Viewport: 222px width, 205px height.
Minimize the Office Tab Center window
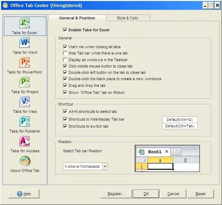205,6
